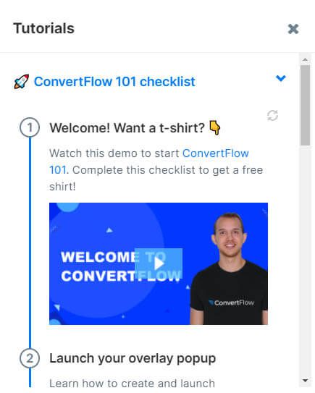Collapse the checklist using the blue chevron
The image size is (315, 393).
coord(281,78)
